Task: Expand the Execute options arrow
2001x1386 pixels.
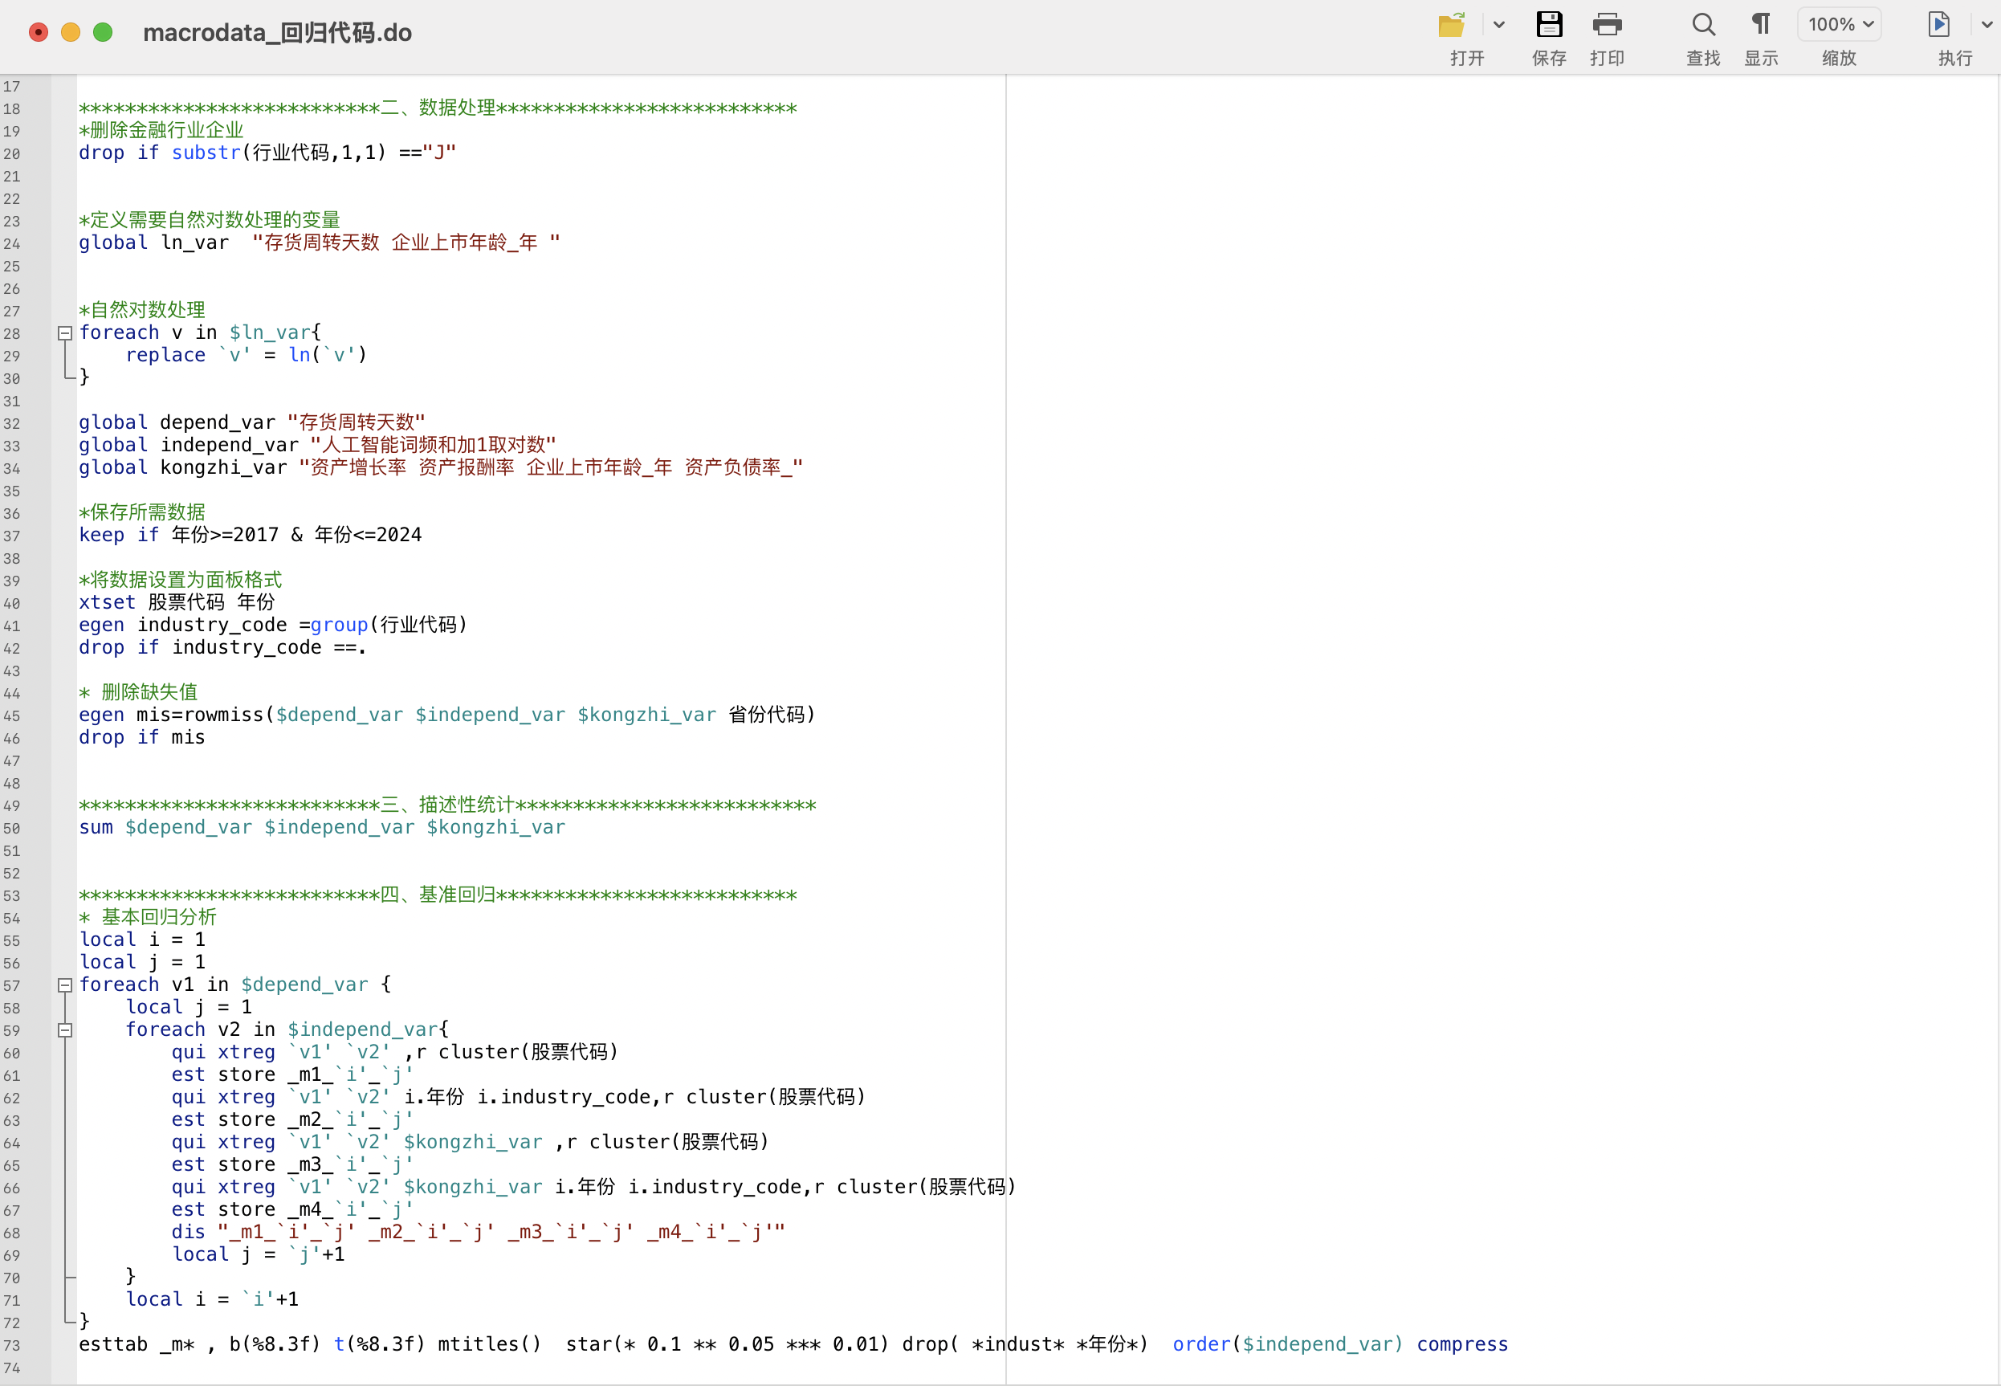Action: [x=1987, y=25]
